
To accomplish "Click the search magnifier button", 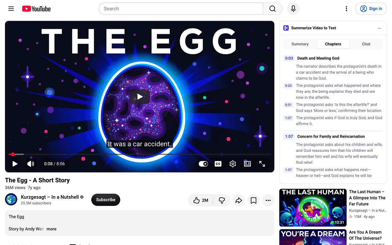I will [x=272, y=9].
